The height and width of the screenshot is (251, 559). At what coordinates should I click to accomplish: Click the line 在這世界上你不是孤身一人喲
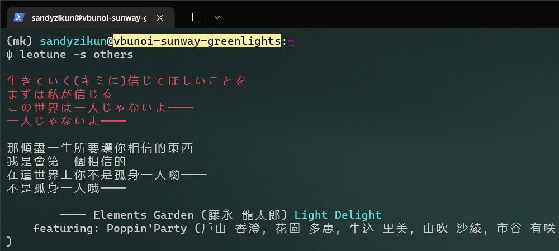[107, 175]
